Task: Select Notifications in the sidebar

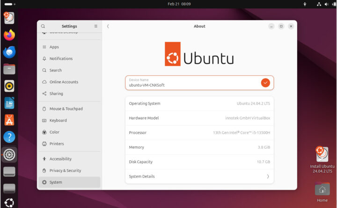Action: click(x=61, y=59)
